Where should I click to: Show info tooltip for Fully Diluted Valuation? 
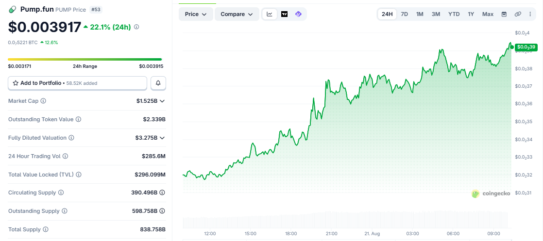pyautogui.click(x=71, y=138)
